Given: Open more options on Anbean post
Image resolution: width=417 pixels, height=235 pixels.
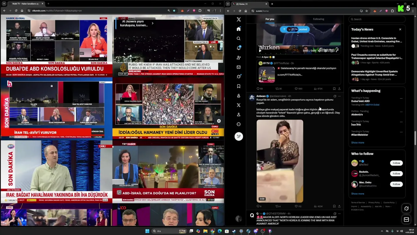Looking at the screenshot, I should (339, 96).
